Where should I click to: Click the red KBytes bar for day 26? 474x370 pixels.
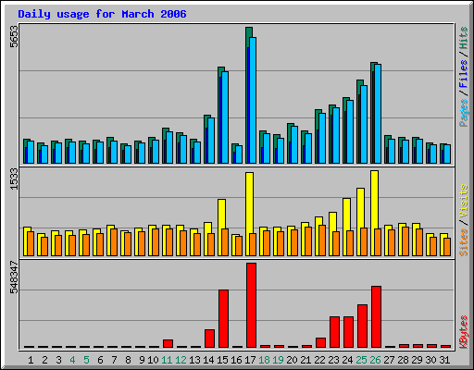(x=376, y=317)
